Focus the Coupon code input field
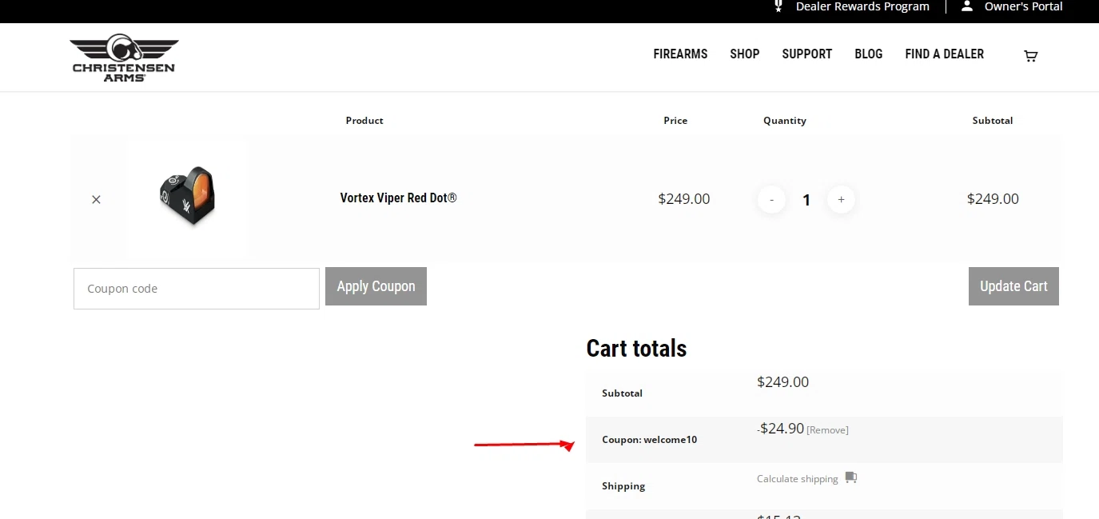The width and height of the screenshot is (1099, 519). point(197,289)
